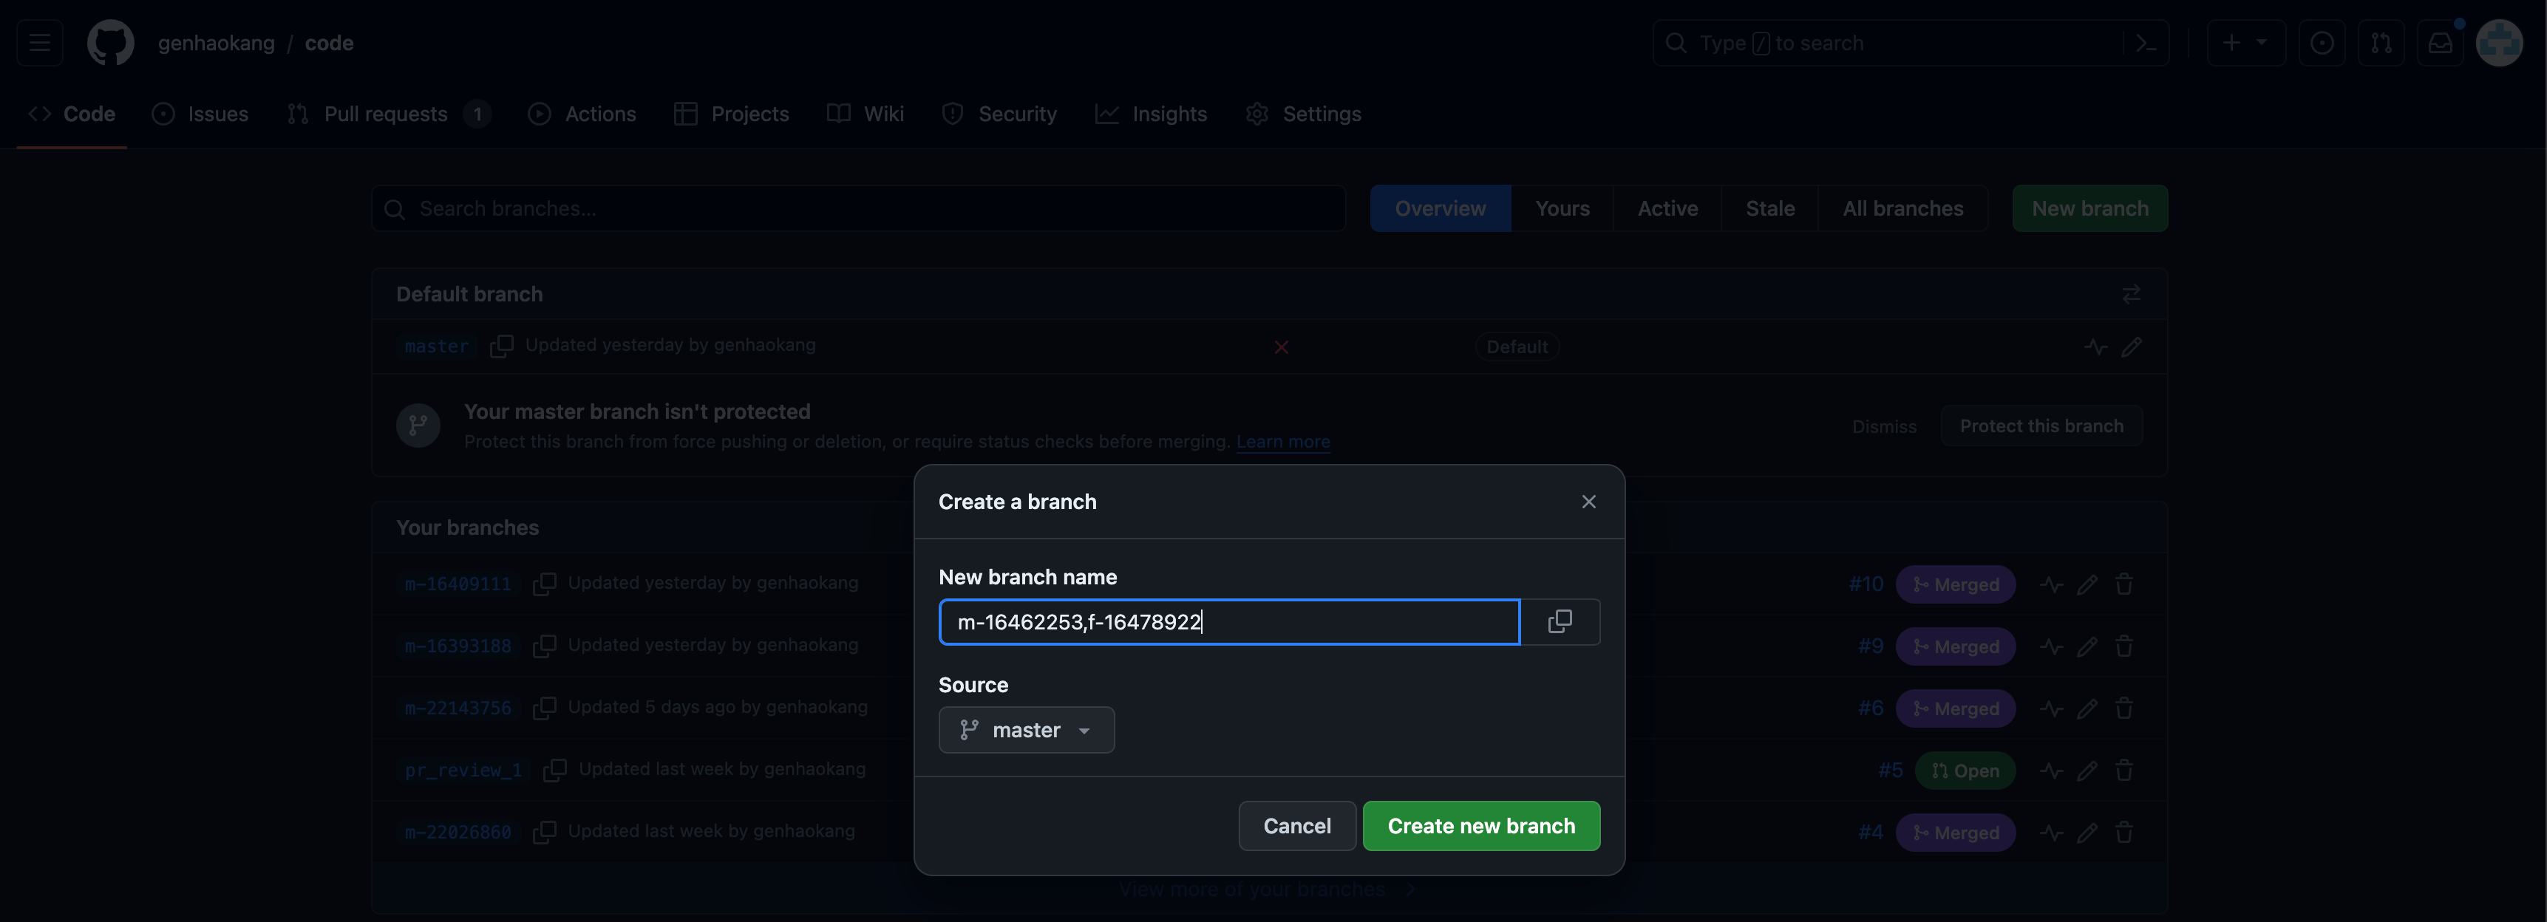
Task: Select the Overview branches filter
Action: 1440,208
